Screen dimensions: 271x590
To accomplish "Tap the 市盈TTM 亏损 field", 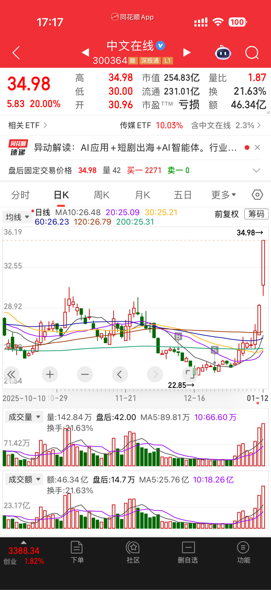I will click(x=171, y=105).
